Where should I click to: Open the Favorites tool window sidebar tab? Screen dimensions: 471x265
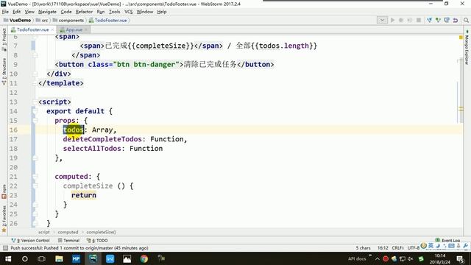click(x=4, y=219)
